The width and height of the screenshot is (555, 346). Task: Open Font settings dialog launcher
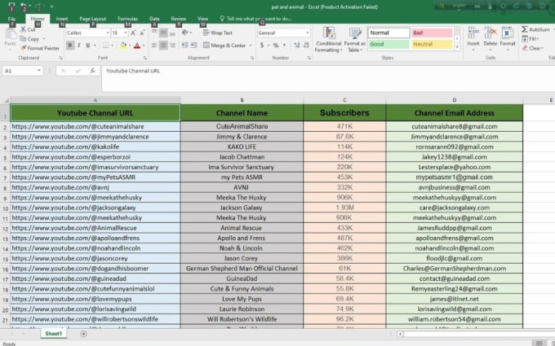pos(144,58)
